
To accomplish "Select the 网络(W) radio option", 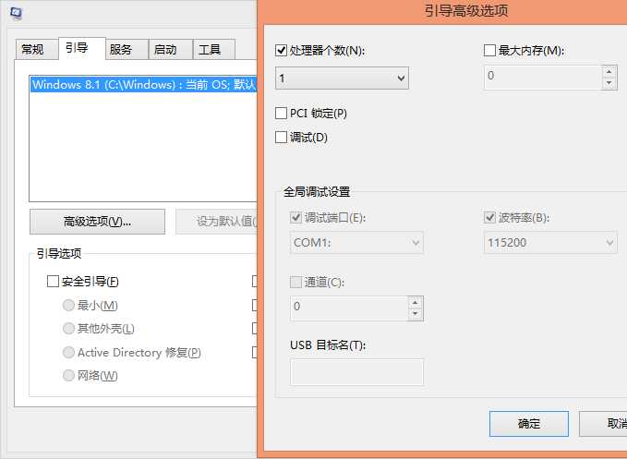I will 68,376.
